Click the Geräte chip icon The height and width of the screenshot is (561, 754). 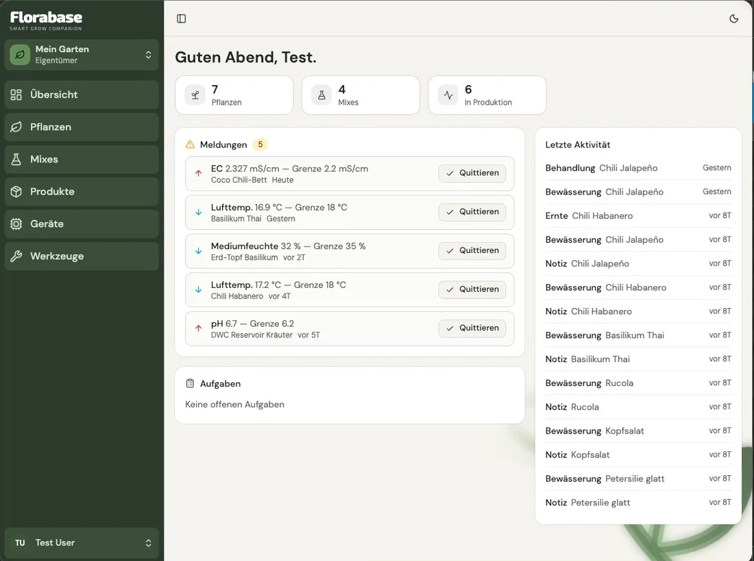[x=16, y=224]
